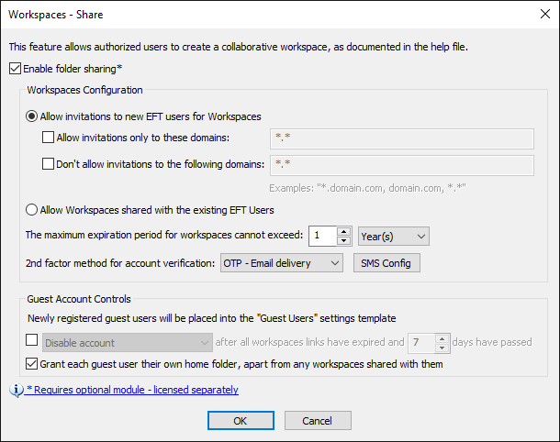Enable the guest account expiry action checkbox
The height and width of the screenshot is (442, 560).
point(33,341)
